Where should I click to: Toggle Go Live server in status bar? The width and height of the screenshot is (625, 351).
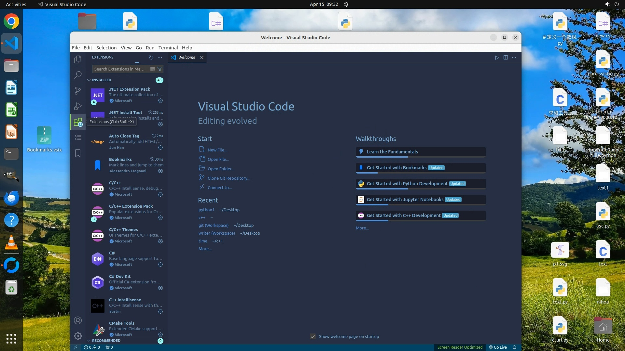coord(498,347)
